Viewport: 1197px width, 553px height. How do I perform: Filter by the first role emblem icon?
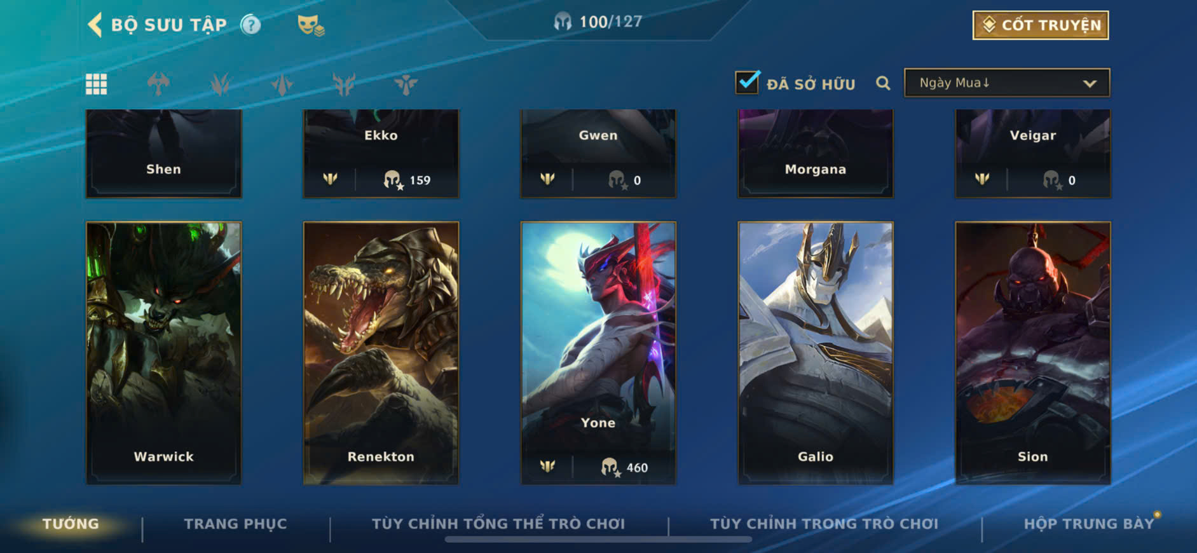pos(158,84)
